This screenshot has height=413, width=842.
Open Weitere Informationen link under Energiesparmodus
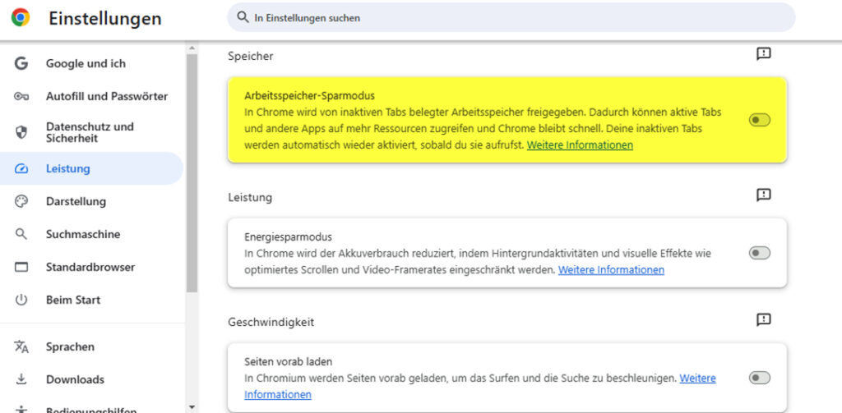point(611,270)
